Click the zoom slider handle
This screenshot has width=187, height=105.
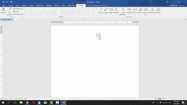173,99
